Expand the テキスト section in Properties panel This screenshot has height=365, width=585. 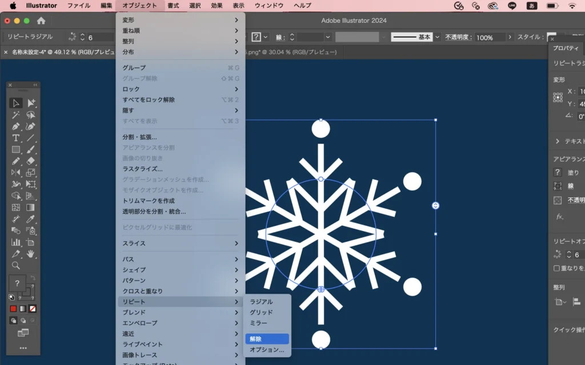(558, 141)
